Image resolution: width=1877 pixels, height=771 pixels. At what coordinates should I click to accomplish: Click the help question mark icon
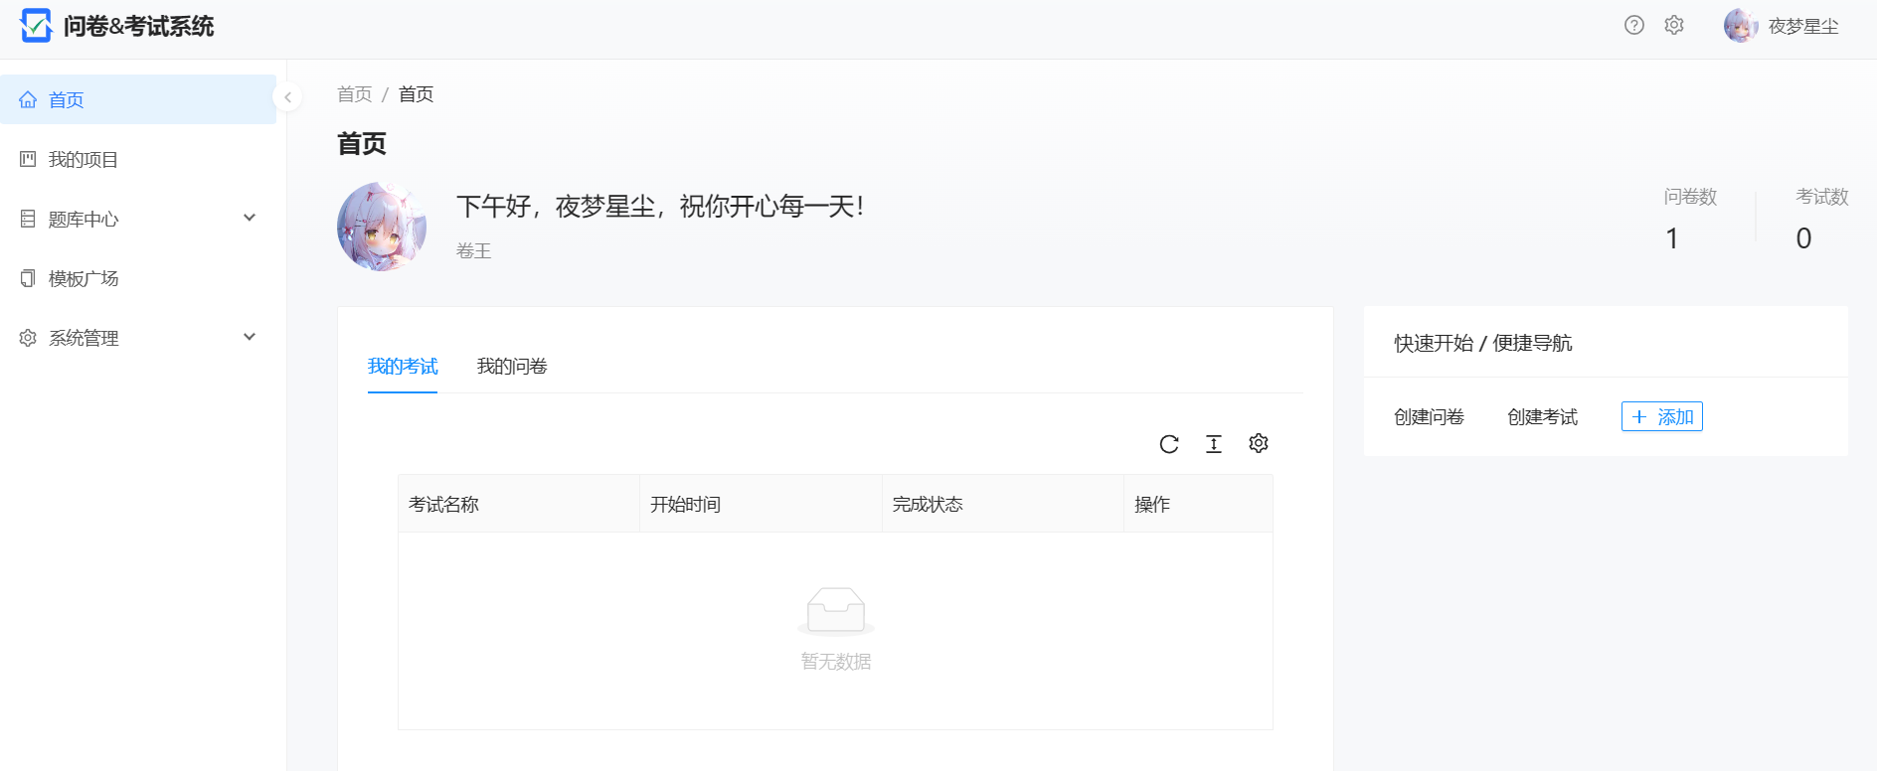(1633, 26)
